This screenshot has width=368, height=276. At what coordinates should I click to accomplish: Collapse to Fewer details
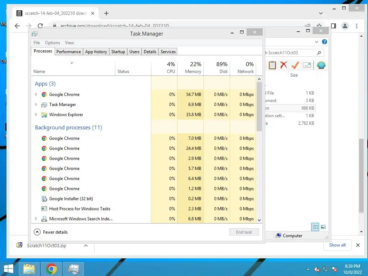pyautogui.click(x=51, y=232)
